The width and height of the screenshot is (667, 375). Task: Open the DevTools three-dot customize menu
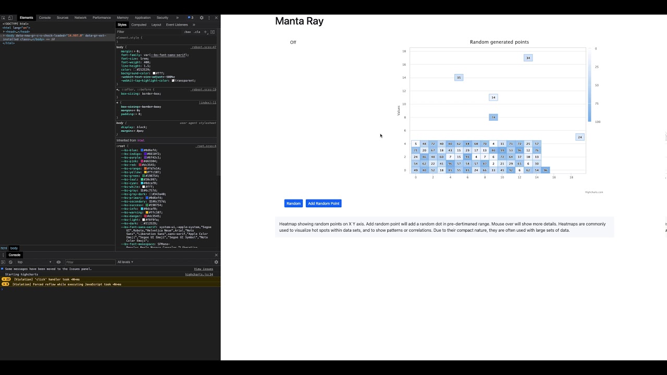(209, 18)
